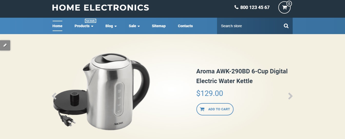345x139 pixels.
Task: Click the Home Electronics logo
Action: pyautogui.click(x=101, y=7)
